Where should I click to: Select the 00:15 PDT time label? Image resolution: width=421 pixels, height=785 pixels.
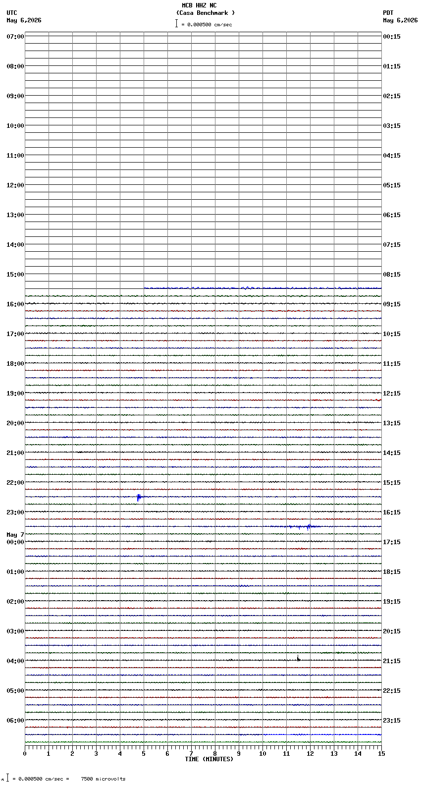tap(392, 37)
